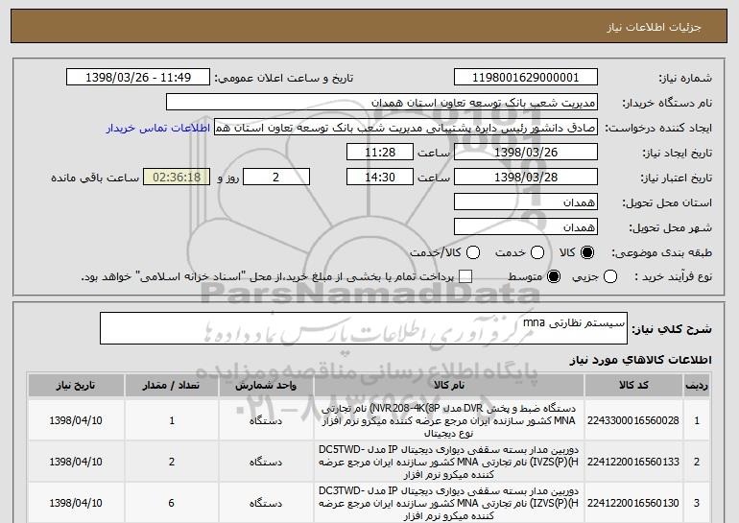Screen dimensions: 739x523
Task: Click the delivery province field همدان
Action: tap(526, 202)
